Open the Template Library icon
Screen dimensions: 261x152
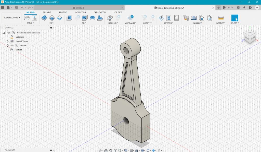[x=209, y=18]
